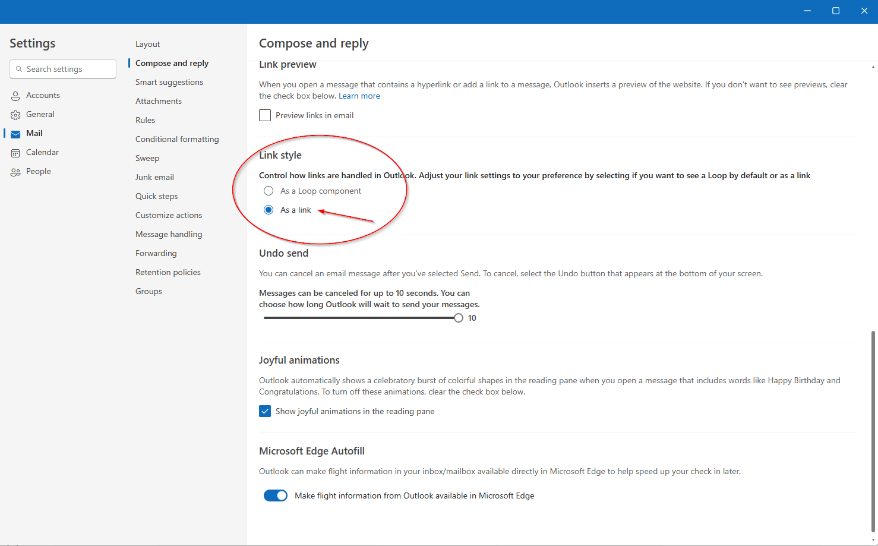Open General settings category
Screen dimensions: 878x546
(40, 114)
